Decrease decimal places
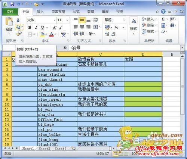The image size is (187, 159). (113, 34)
